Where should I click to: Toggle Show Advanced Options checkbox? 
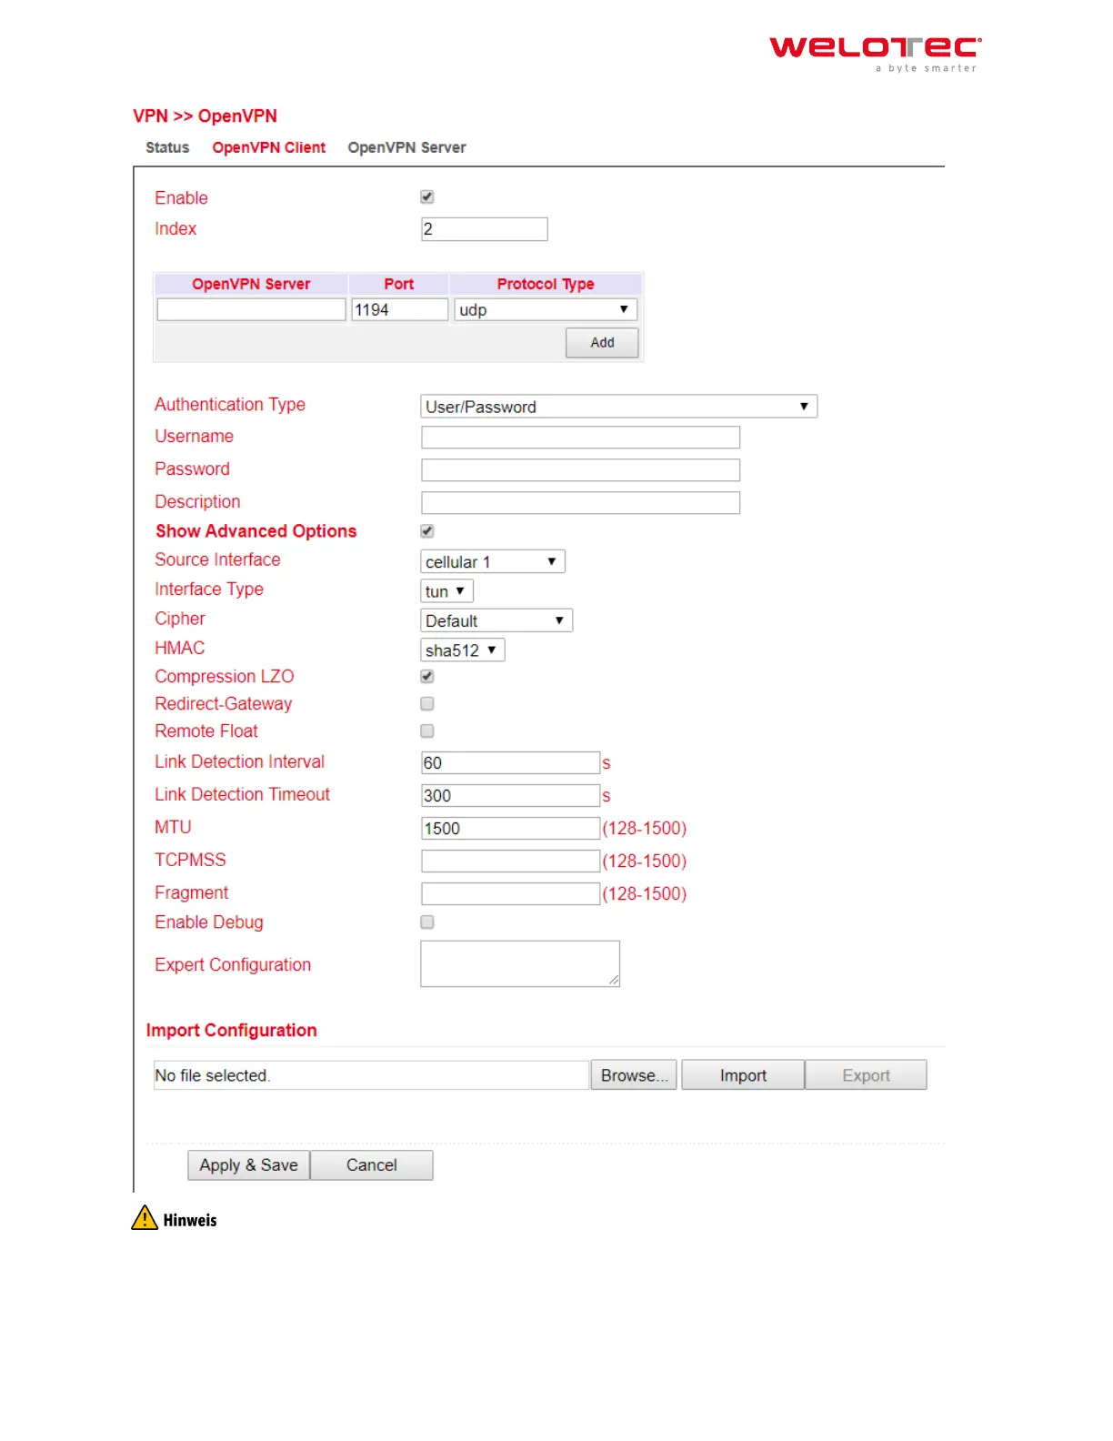[x=427, y=531]
